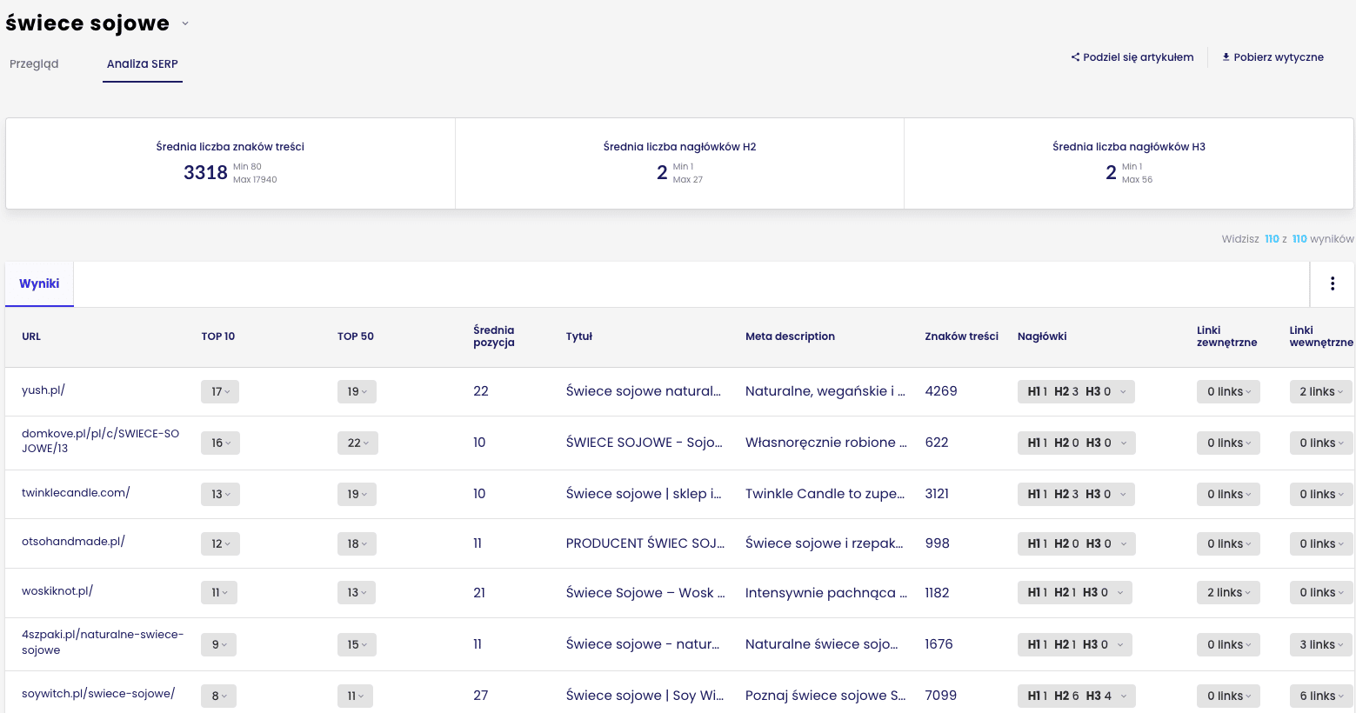Expand TOP 10 value 13 for twinklecandle.com
This screenshot has height=713, width=1356.
[x=220, y=494]
